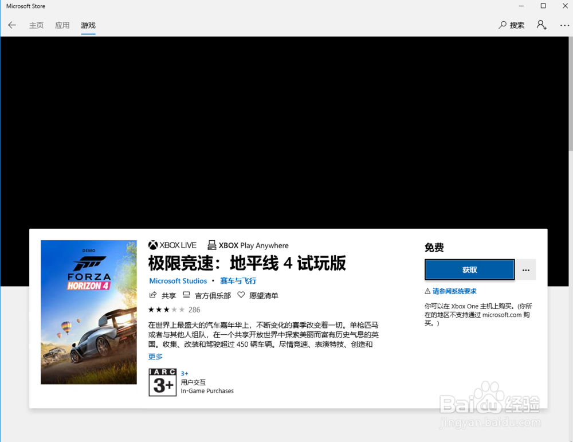Go to the 主页 tab
Viewport: 573px width, 442px height.
coord(36,25)
